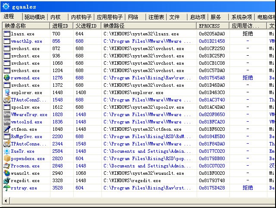The width and height of the screenshot is (276, 208).
Task: Click the rstray.exe green umbrella icon
Action: pyautogui.click(x=7, y=188)
